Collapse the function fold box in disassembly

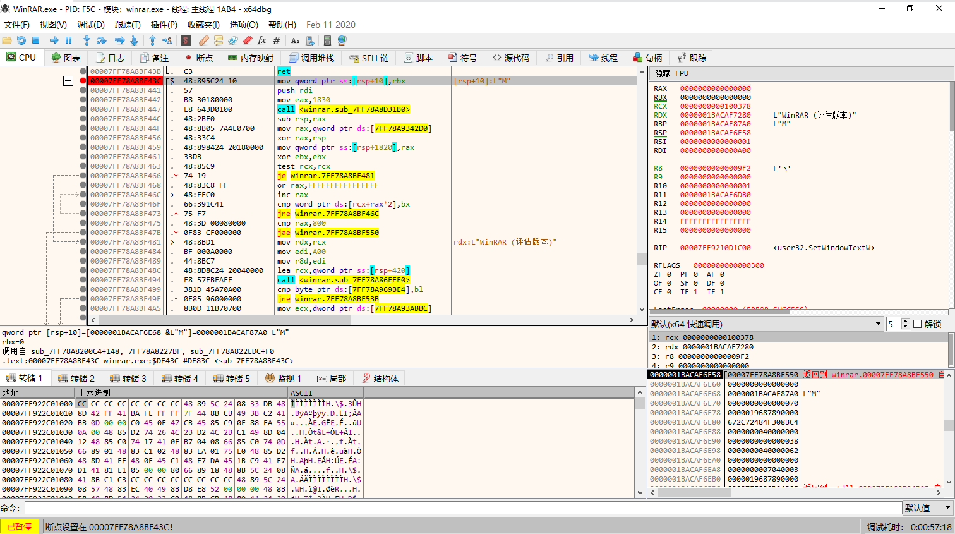point(68,81)
